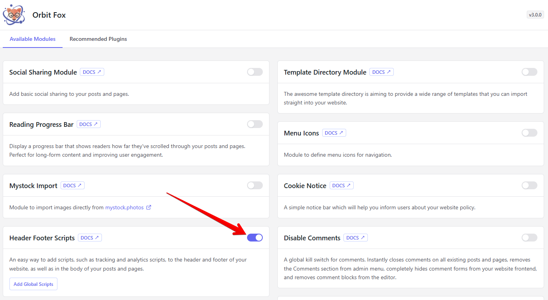This screenshot has height=300, width=548.
Task: Enable the Disable Comments module switch
Action: (x=529, y=238)
